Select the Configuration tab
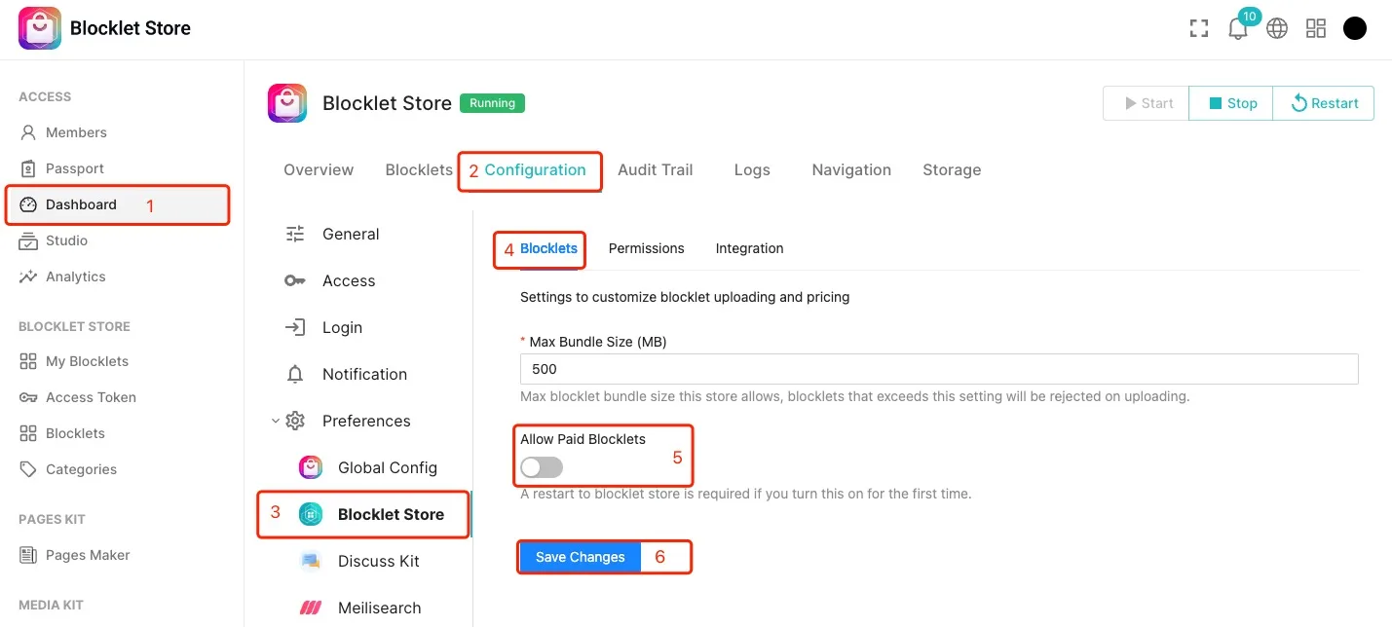1392x627 pixels. [x=535, y=169]
